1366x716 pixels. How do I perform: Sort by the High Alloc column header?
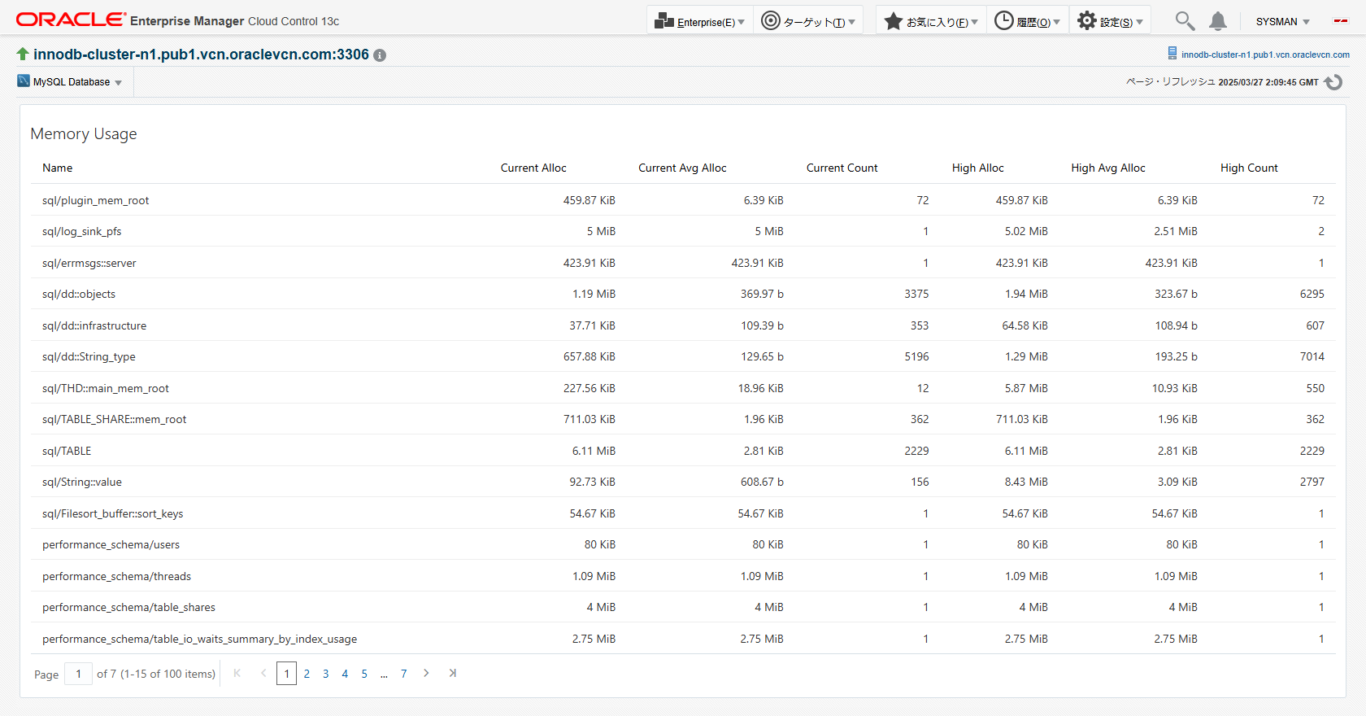click(x=978, y=168)
